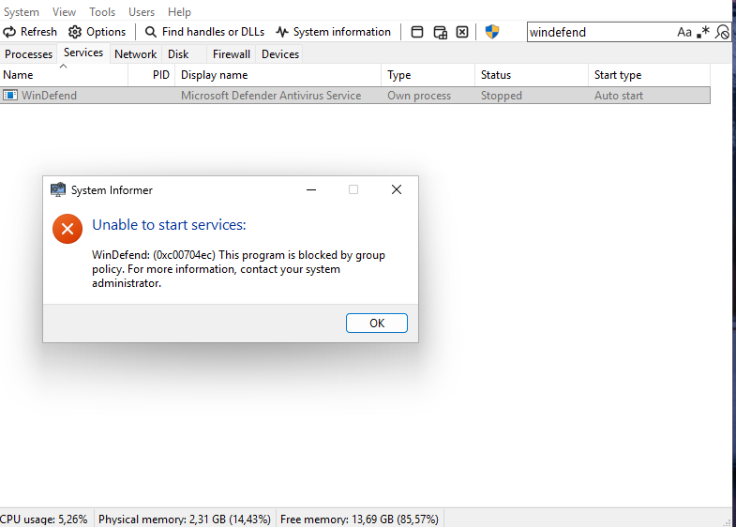Switch to the Processes tab
This screenshot has width=736, height=527.
coord(29,54)
